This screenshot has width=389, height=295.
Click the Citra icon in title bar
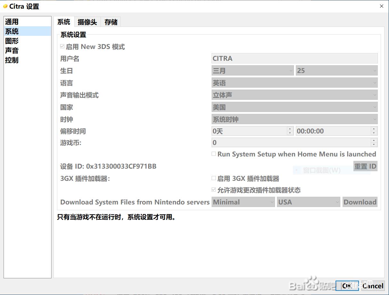click(5, 6)
